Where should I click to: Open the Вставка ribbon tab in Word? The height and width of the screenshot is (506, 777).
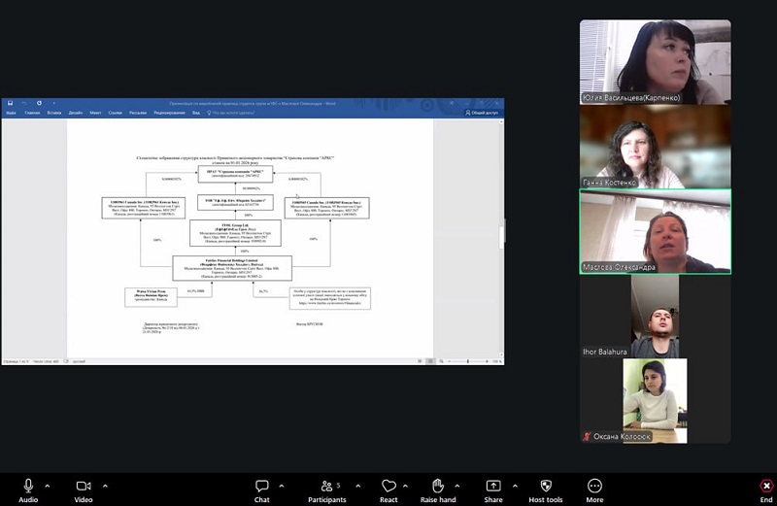point(54,113)
